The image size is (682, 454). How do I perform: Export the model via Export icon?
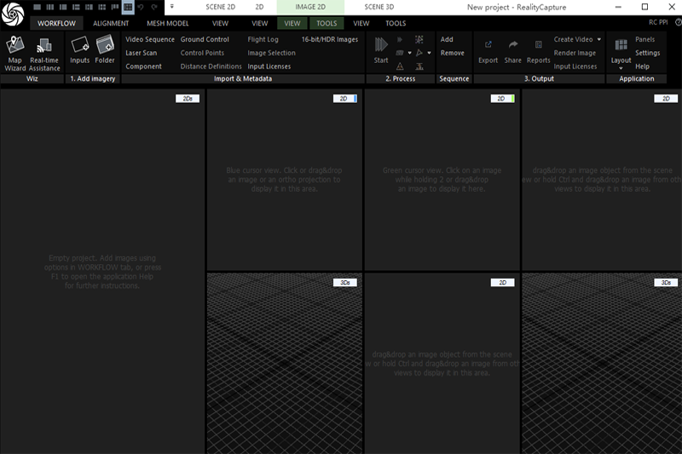pyautogui.click(x=488, y=50)
